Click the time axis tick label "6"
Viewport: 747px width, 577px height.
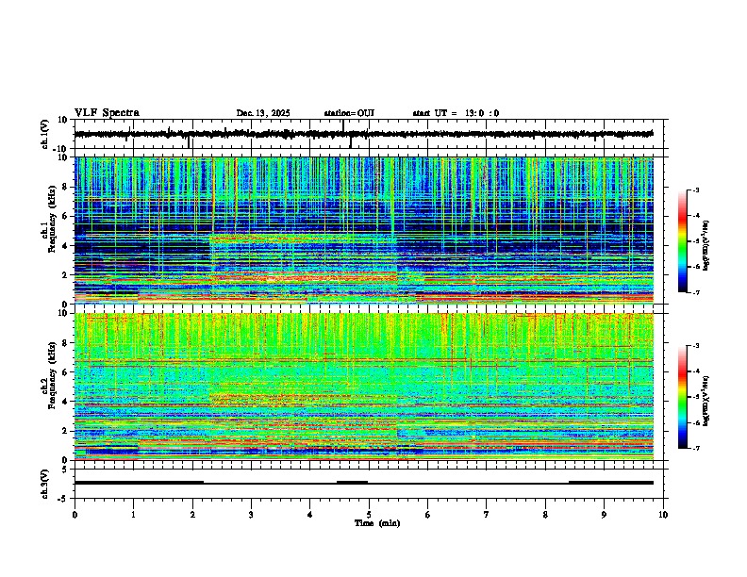[428, 514]
